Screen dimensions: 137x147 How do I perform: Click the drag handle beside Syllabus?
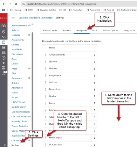[45, 62]
